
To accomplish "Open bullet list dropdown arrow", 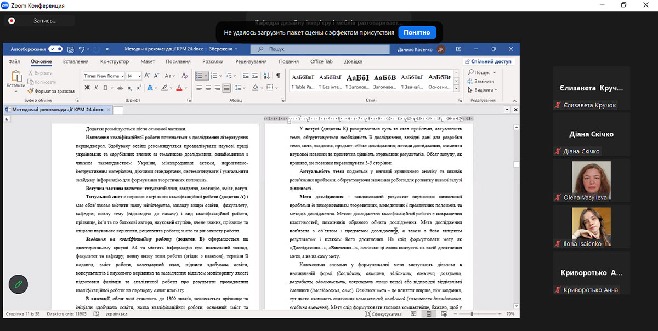I will click(x=207, y=76).
